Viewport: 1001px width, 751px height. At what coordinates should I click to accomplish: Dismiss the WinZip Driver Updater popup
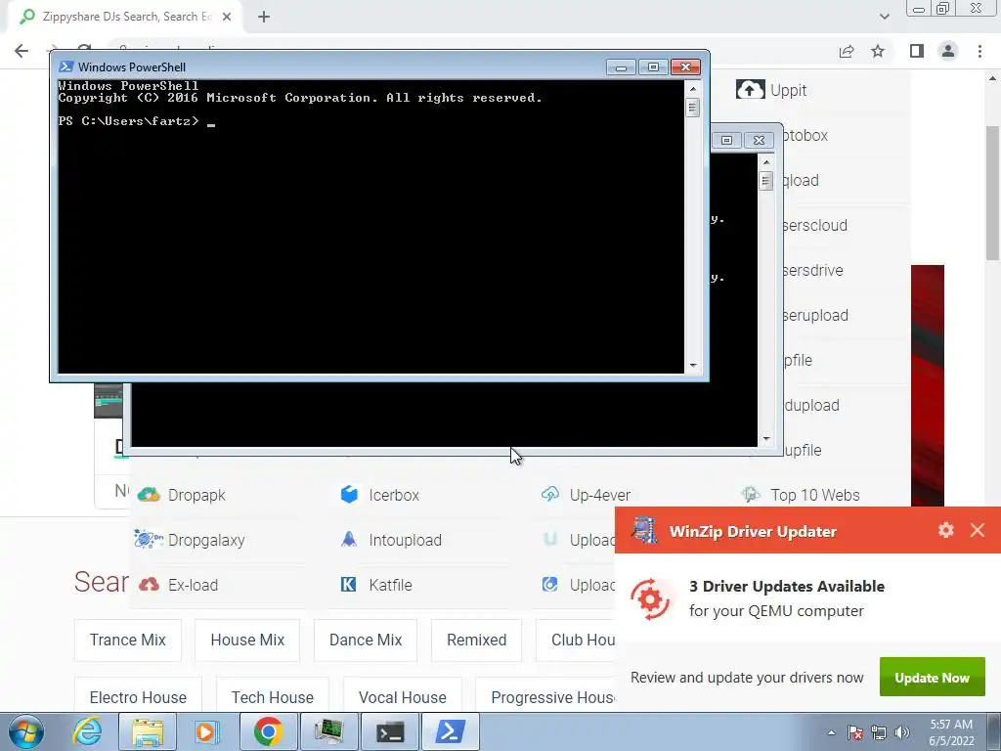click(x=978, y=530)
